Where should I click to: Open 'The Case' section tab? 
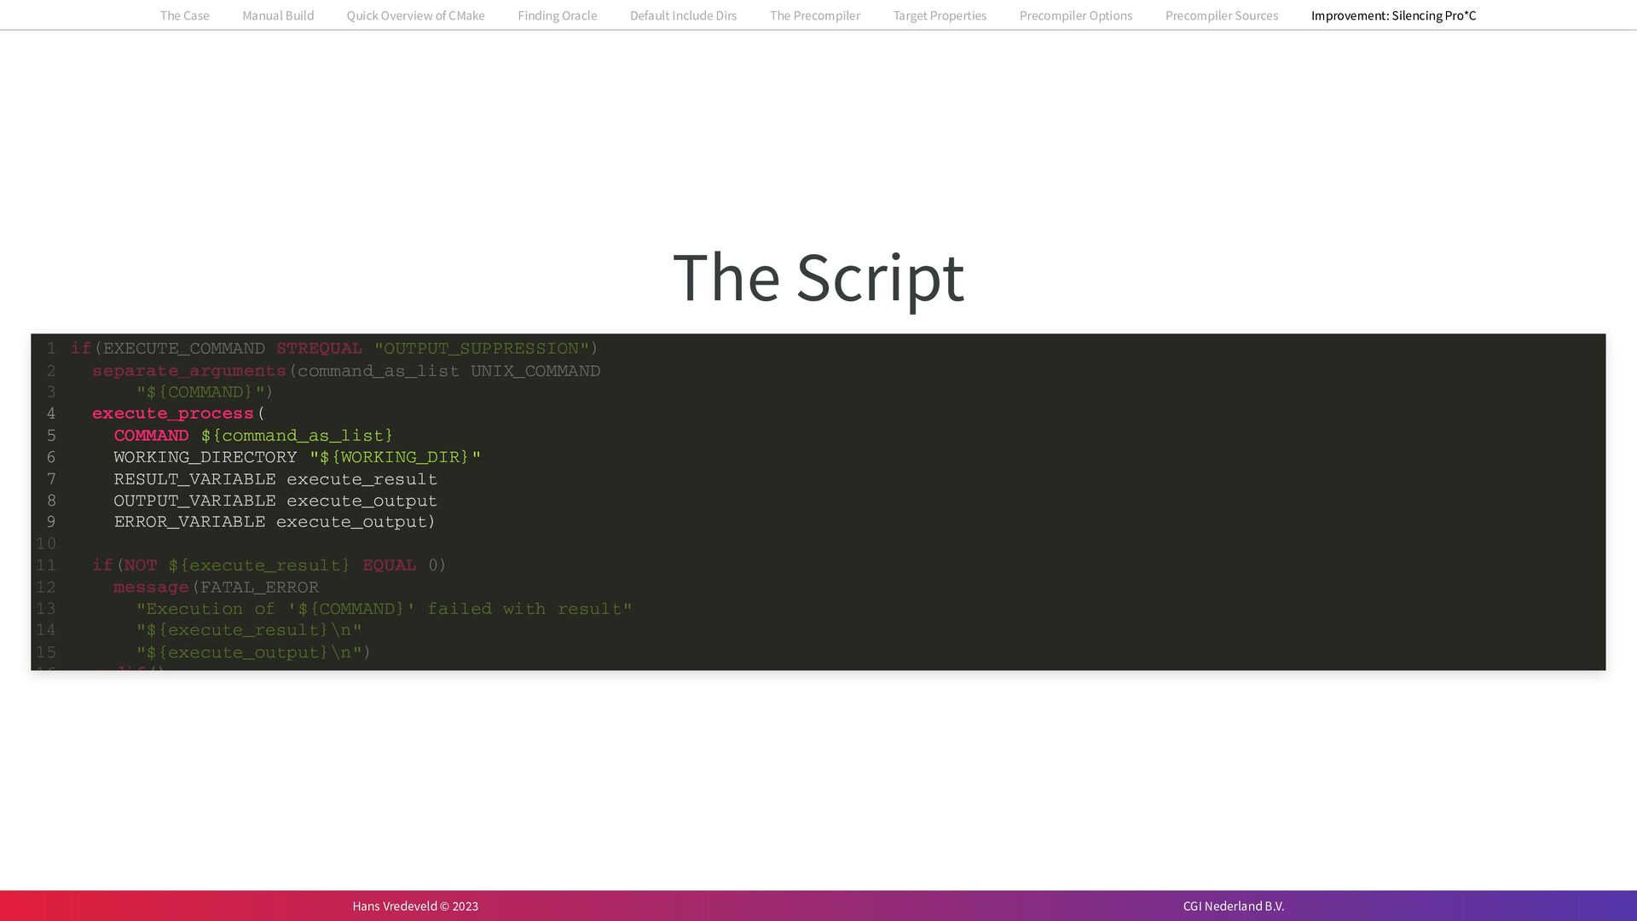[x=184, y=15]
